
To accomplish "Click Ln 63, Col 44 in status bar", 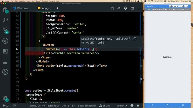I will [37, 106].
